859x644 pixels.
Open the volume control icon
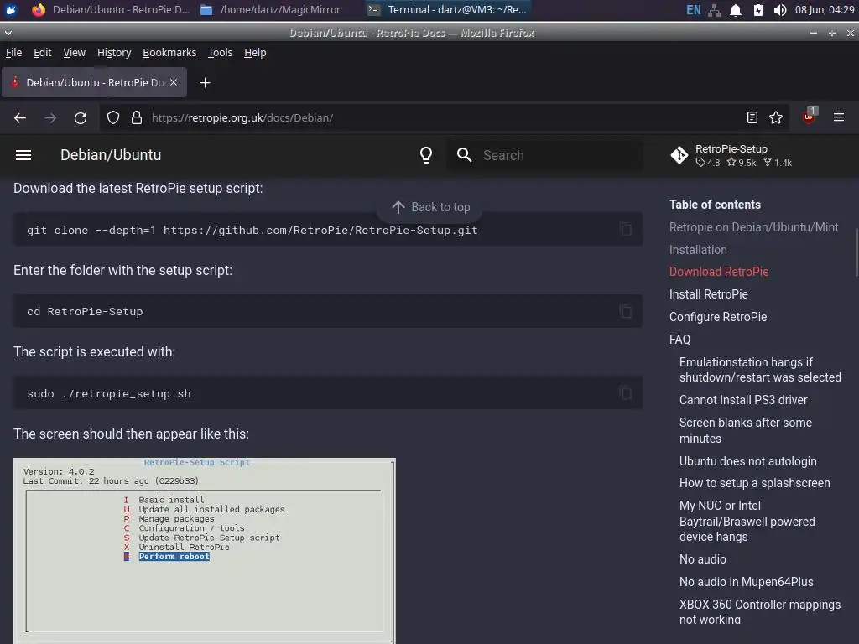(x=780, y=10)
